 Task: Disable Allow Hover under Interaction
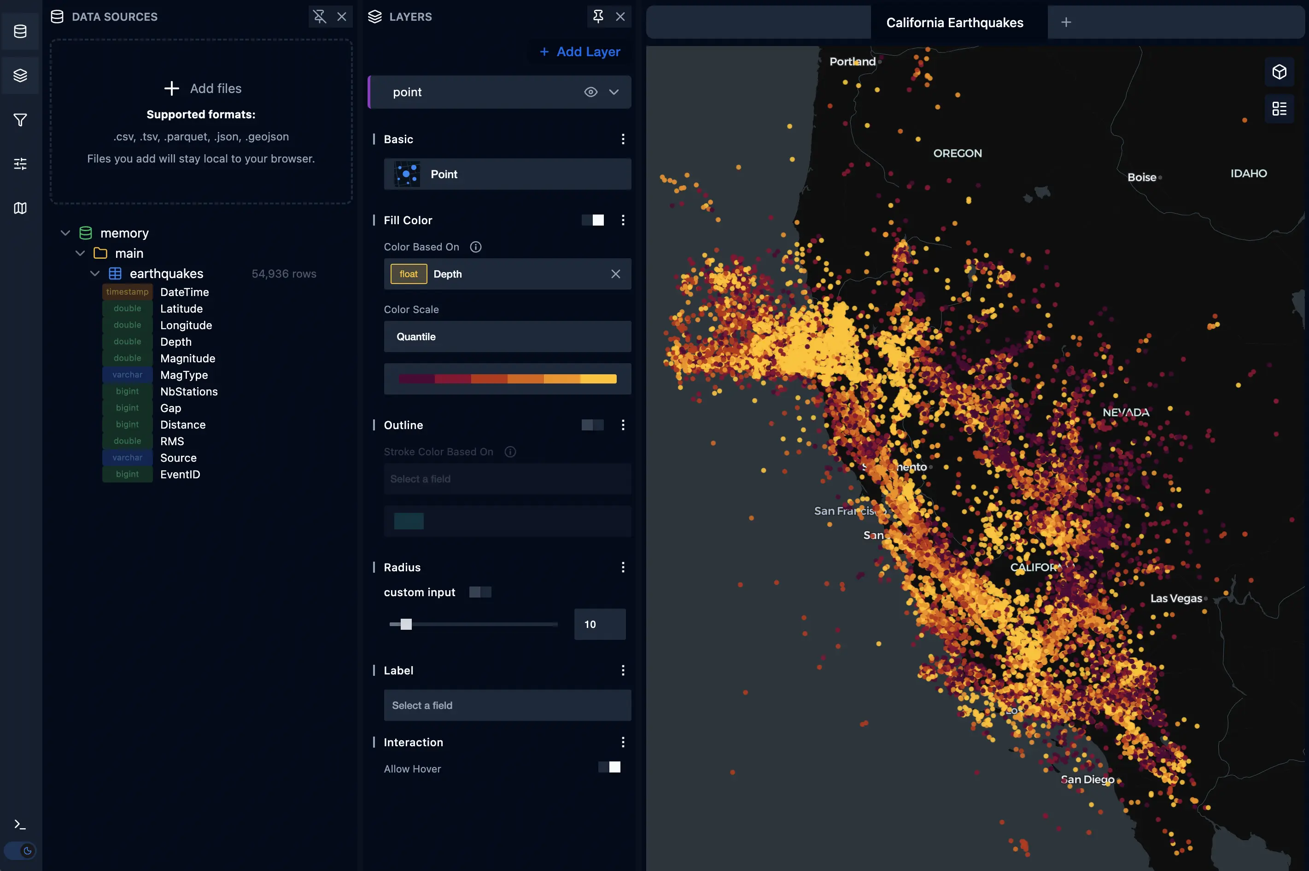608,767
